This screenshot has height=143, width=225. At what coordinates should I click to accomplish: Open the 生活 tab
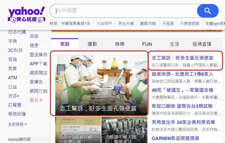click(174, 44)
